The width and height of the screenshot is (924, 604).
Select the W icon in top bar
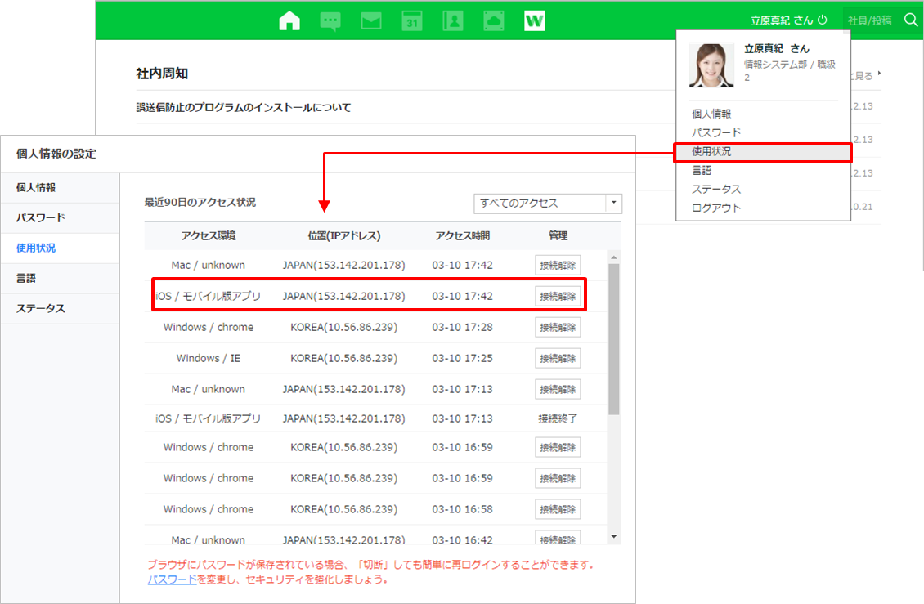point(535,21)
